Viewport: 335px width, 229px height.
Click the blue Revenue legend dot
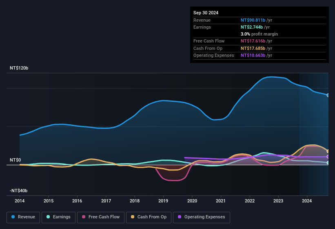(x=14, y=217)
